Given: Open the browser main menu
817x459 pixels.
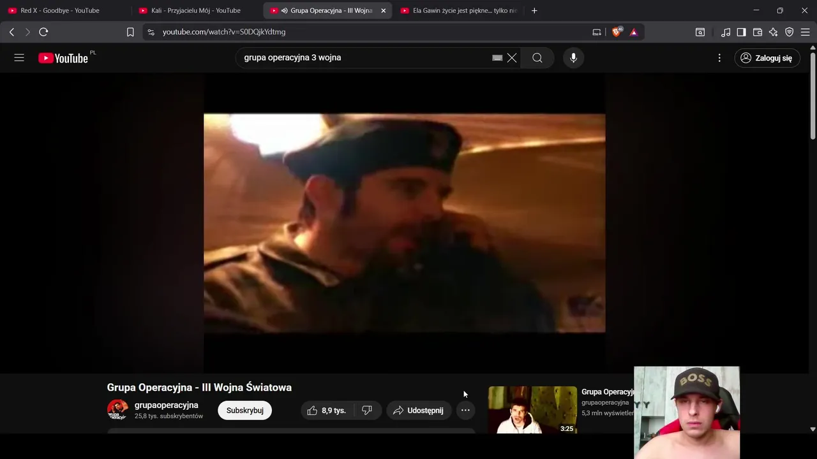Looking at the screenshot, I should tap(806, 32).
